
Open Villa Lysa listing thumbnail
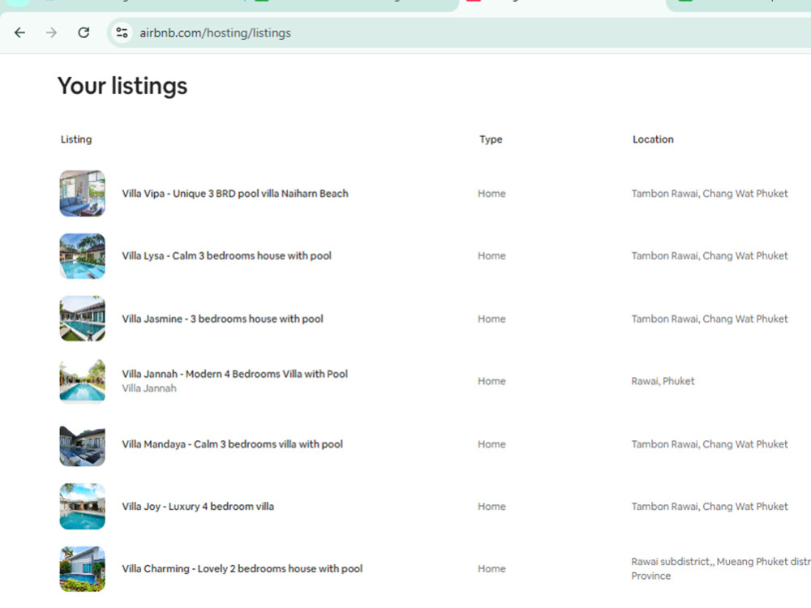(82, 256)
